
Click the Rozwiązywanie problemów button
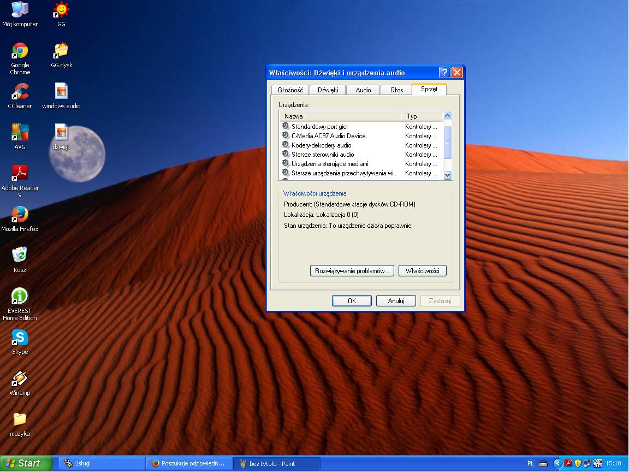pos(352,271)
